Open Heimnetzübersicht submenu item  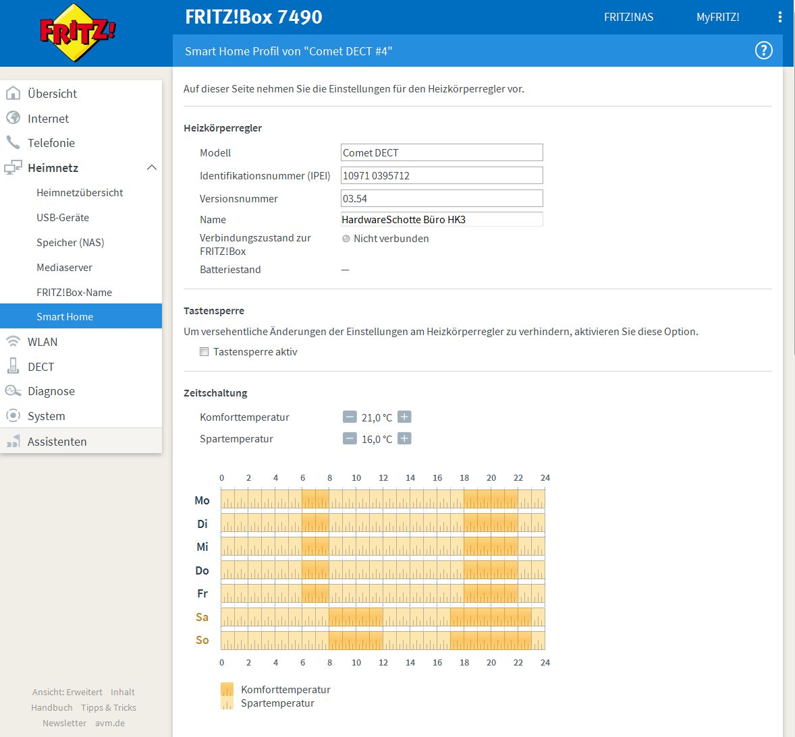click(81, 192)
